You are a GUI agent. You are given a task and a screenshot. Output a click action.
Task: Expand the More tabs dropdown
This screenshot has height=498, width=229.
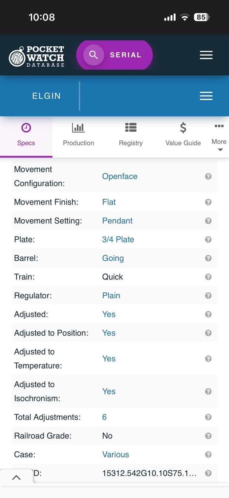[x=219, y=137]
